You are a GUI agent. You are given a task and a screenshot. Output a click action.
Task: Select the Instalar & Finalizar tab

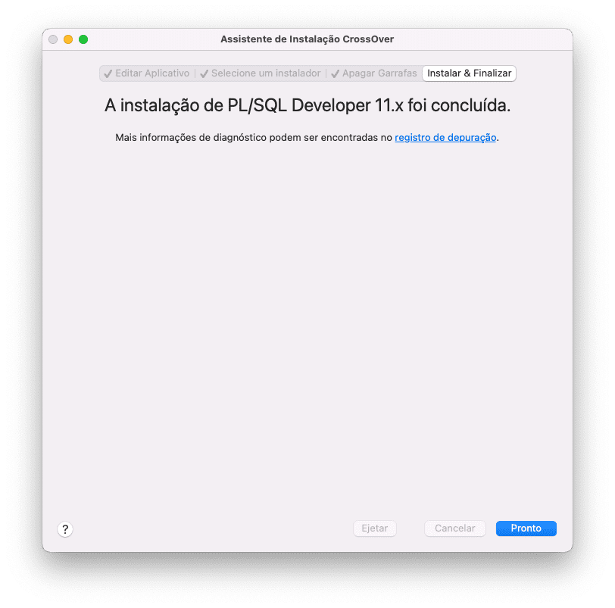[x=469, y=73]
